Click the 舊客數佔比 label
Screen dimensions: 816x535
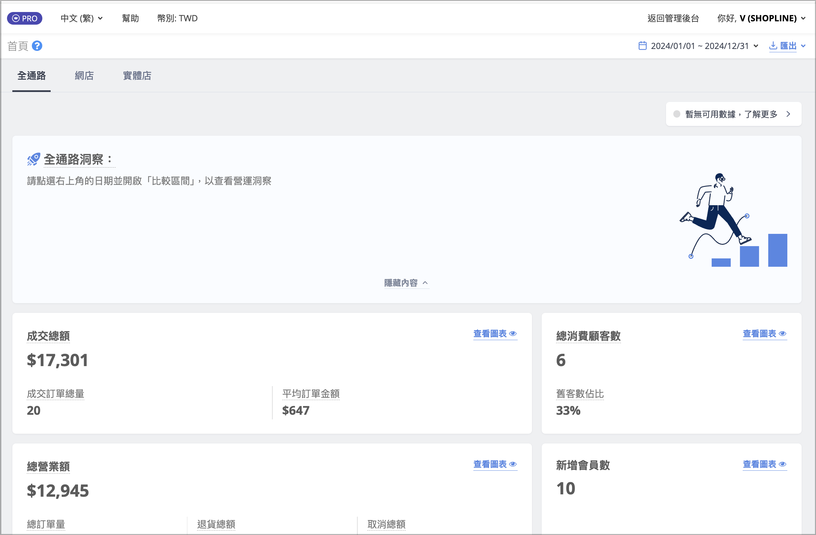click(x=580, y=393)
